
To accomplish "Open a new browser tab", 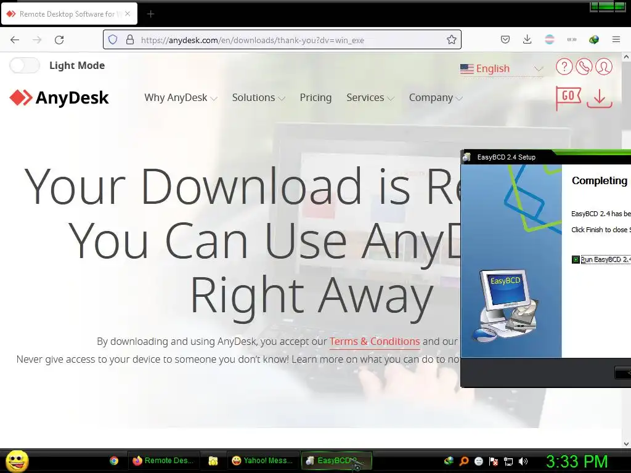I will pos(150,14).
